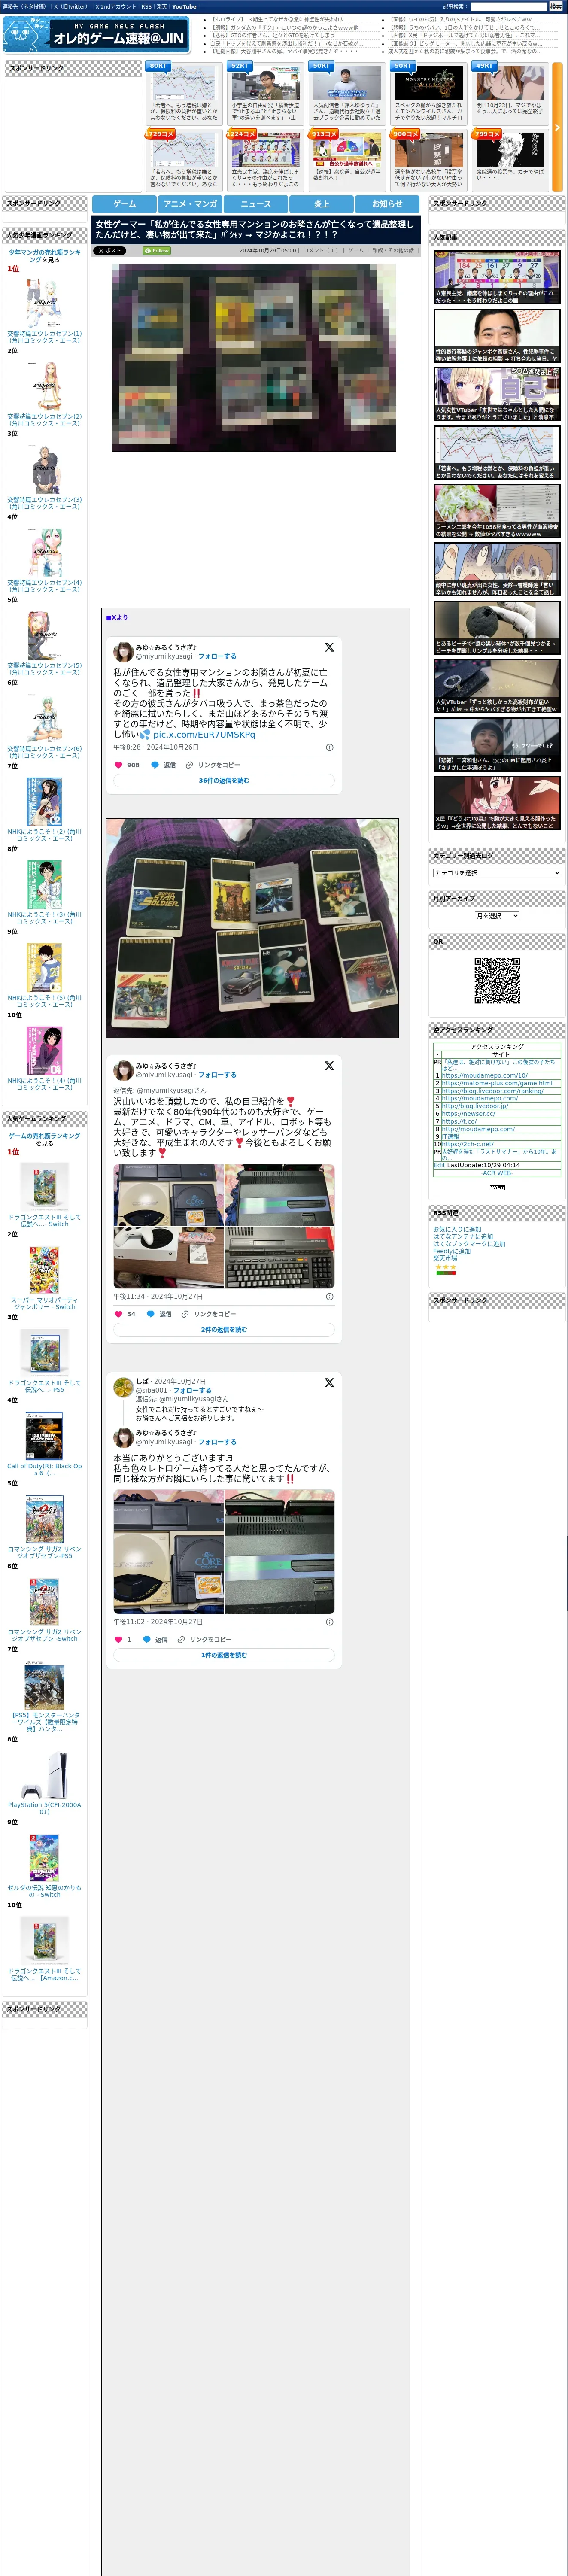Click the X logo on first tweet

329,647
